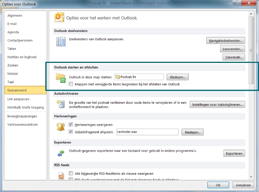Open Invoegtoepassingen settings
The image size is (259, 192).
pyautogui.click(x=26, y=116)
